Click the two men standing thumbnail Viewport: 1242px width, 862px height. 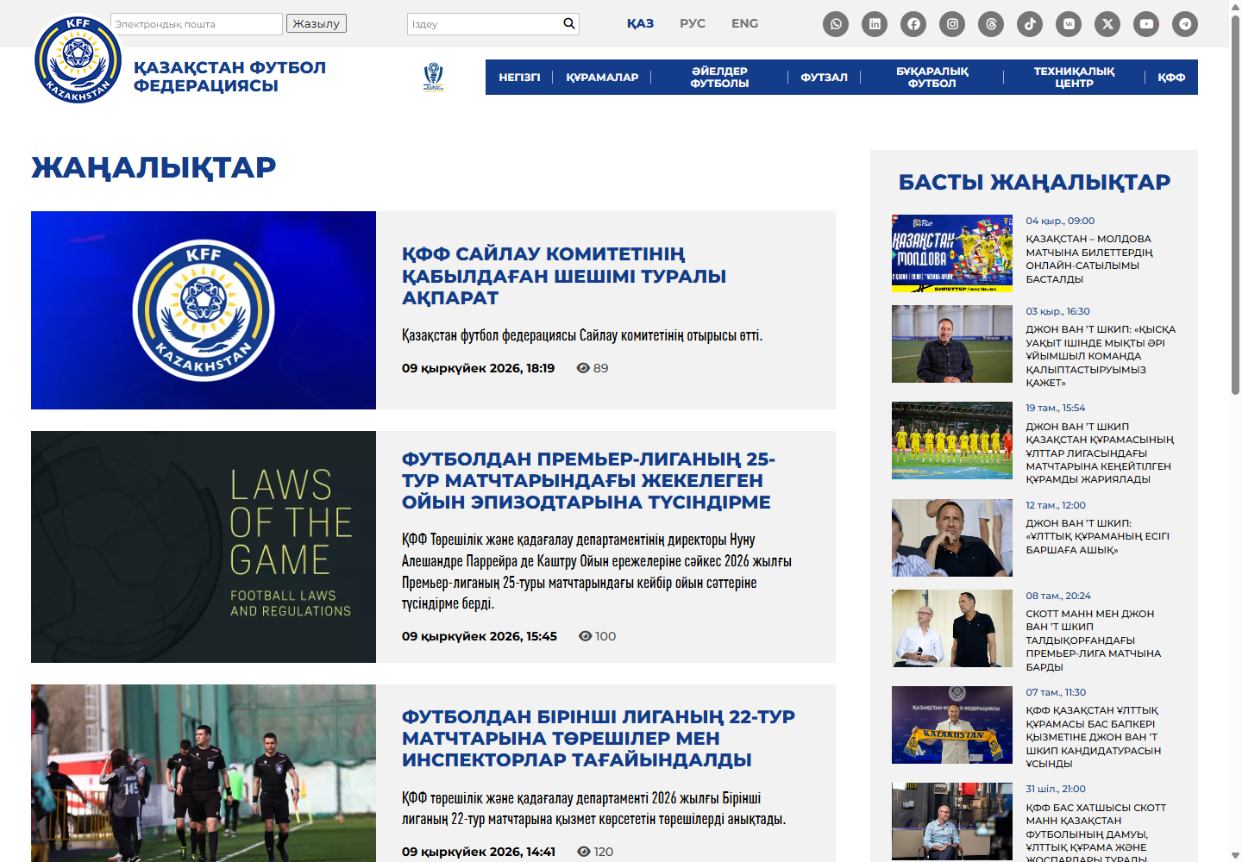tap(952, 628)
